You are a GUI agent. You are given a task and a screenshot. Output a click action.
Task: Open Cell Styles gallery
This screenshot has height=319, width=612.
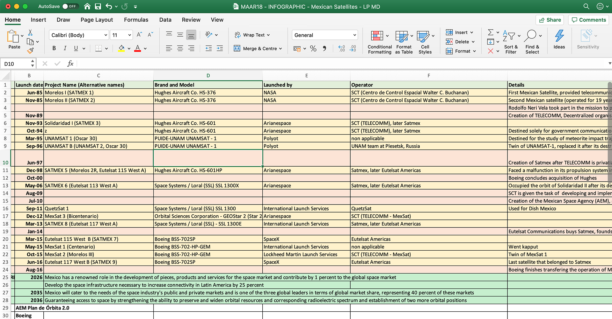click(425, 42)
